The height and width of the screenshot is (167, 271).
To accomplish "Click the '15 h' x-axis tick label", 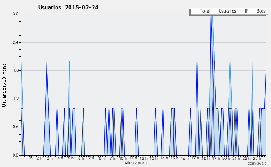I will coord(174,158).
